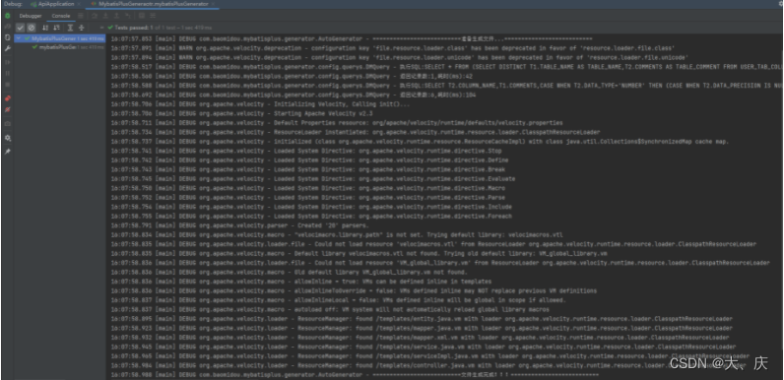Click the Expand All tests icon

click(x=71, y=28)
